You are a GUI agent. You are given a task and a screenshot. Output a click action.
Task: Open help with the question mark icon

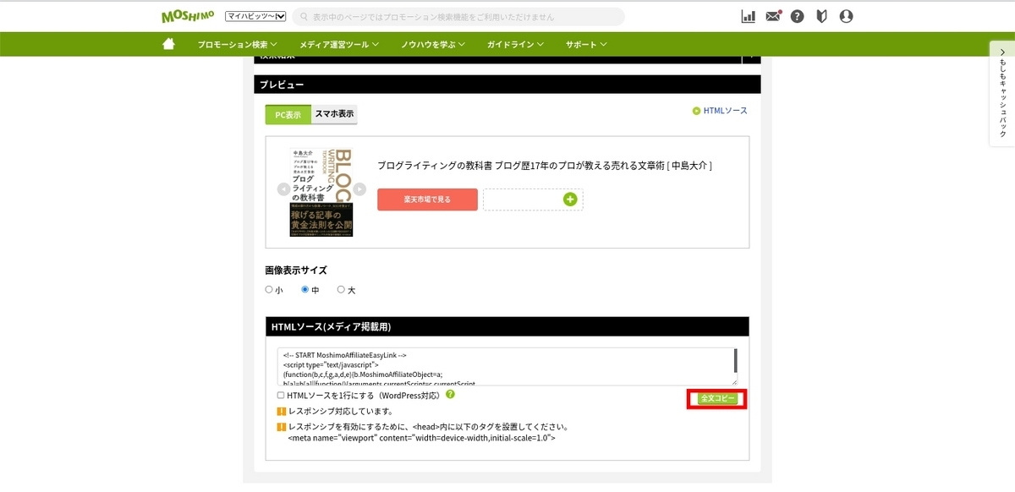[x=797, y=15]
